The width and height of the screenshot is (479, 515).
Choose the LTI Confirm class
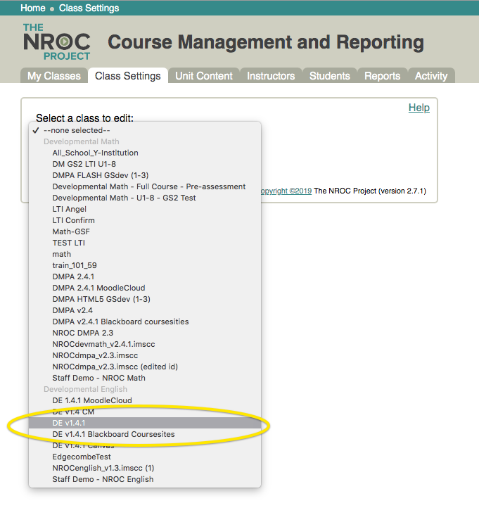145,220
